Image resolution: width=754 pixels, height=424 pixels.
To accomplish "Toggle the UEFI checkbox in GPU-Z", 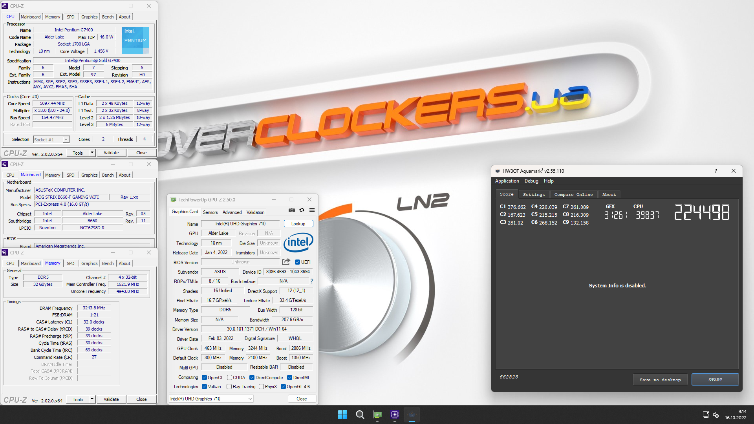I will coord(297,262).
